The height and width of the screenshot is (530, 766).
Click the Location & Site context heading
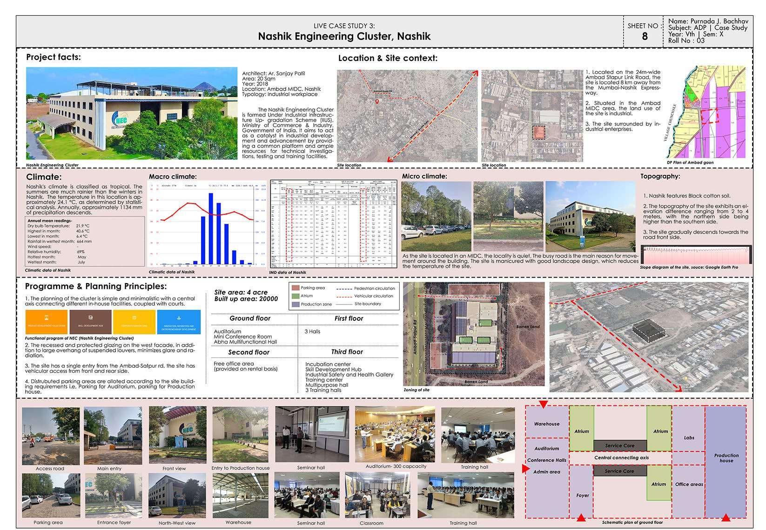pyautogui.click(x=388, y=58)
